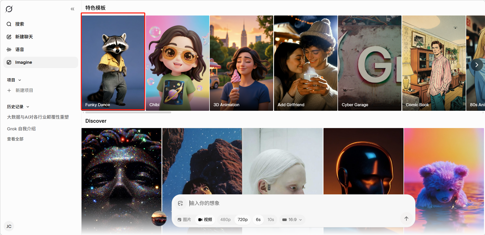Click the new chat pencil icon

pyautogui.click(x=9, y=37)
